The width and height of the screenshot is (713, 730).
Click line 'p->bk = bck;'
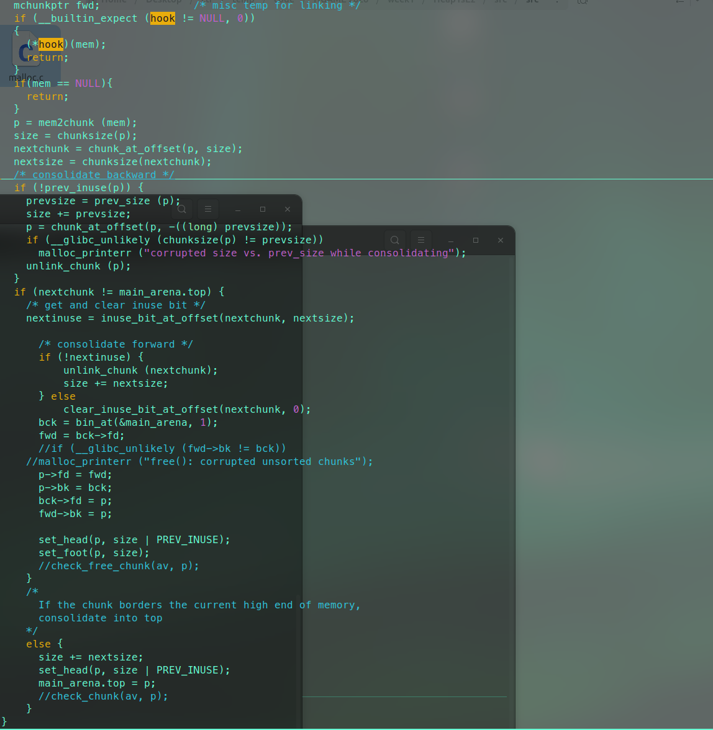point(75,488)
